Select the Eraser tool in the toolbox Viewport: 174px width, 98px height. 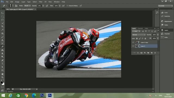tap(2, 47)
